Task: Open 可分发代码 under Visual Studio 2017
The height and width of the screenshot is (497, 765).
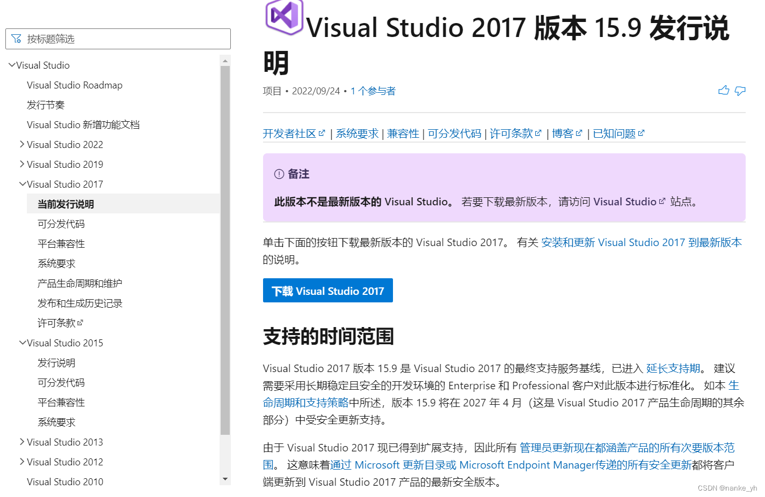Action: coord(61,224)
